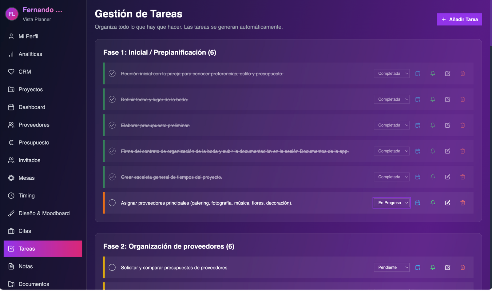The width and height of the screenshot is (492, 291).
Task: Edit the 'Definir fecha y lugar' task
Action: coord(447,99)
